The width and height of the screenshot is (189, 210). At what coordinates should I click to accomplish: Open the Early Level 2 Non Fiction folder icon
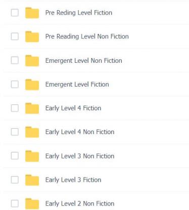[x=32, y=203]
